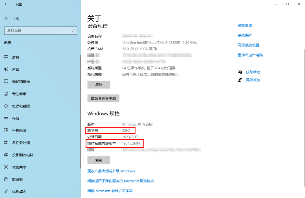Select 远程桌面 (Remote Desktop) in sidebar
Image resolution: width=305 pixels, height=198 pixels.
point(18,191)
